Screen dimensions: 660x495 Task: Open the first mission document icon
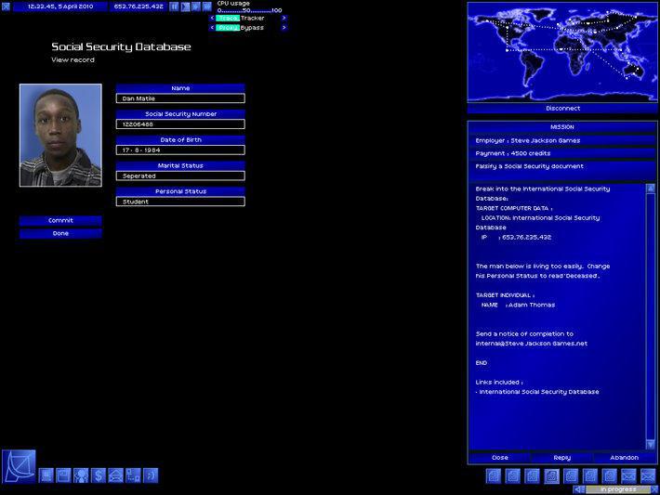(493, 475)
